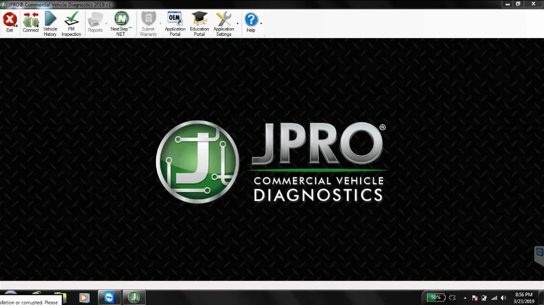
Task: Launch NextStep NET
Action: click(121, 23)
